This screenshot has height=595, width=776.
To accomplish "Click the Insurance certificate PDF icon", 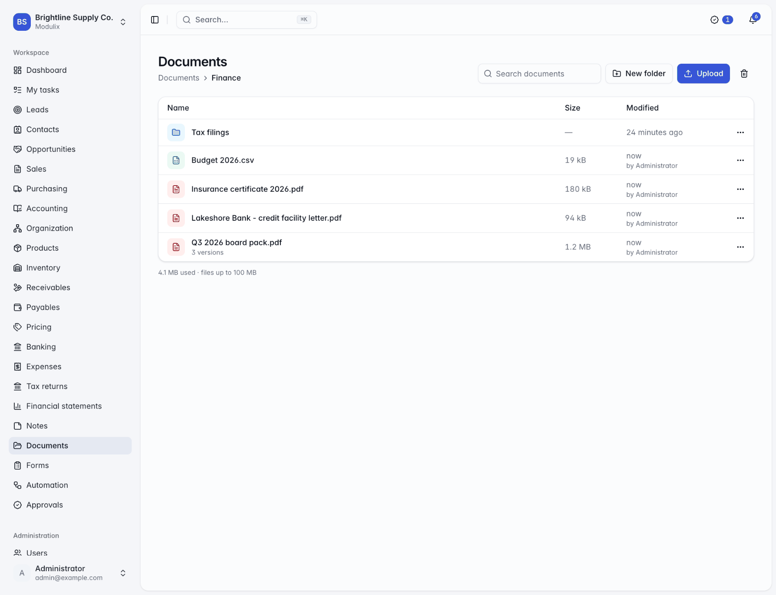I will tap(176, 189).
